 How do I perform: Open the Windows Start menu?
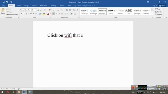(x=2, y=92)
